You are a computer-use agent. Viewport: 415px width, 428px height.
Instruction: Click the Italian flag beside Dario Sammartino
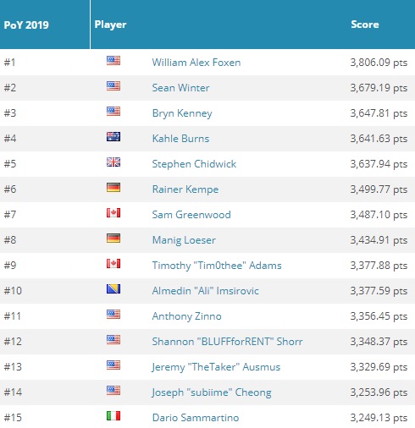tap(113, 415)
